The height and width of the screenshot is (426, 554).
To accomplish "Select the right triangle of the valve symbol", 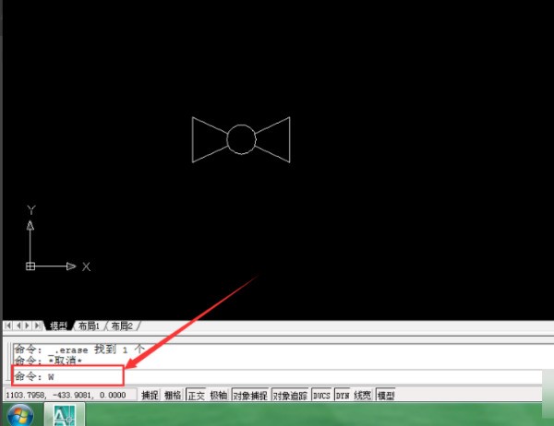I will tap(289, 138).
